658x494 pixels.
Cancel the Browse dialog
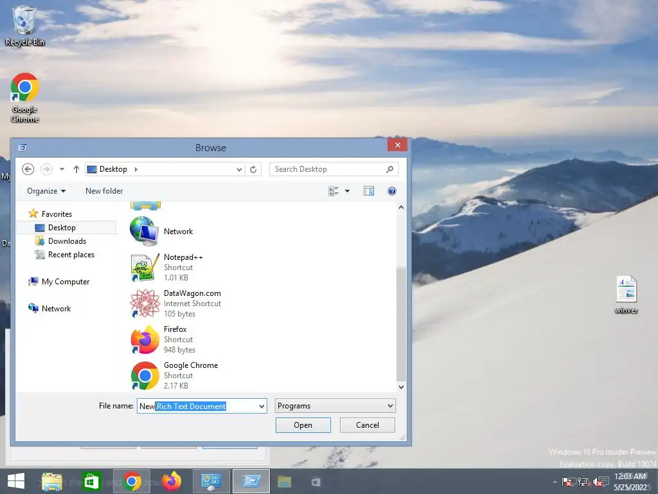(x=367, y=425)
